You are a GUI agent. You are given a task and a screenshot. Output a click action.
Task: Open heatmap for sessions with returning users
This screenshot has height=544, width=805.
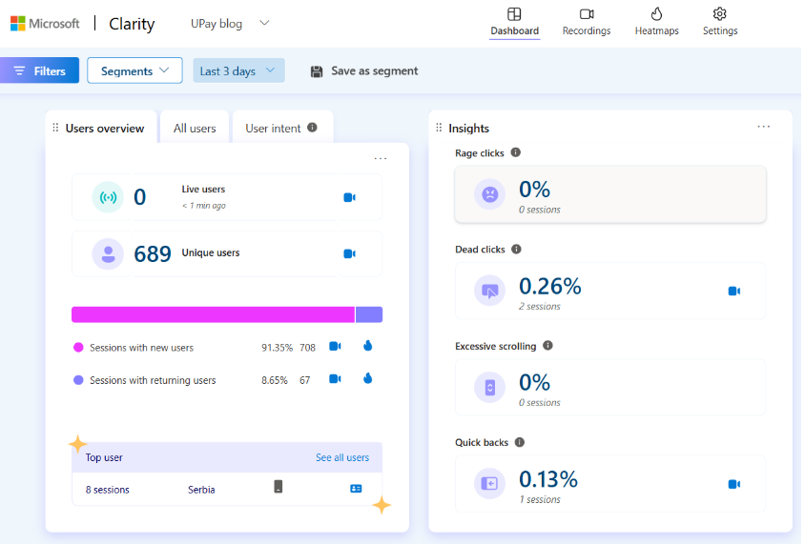click(367, 378)
